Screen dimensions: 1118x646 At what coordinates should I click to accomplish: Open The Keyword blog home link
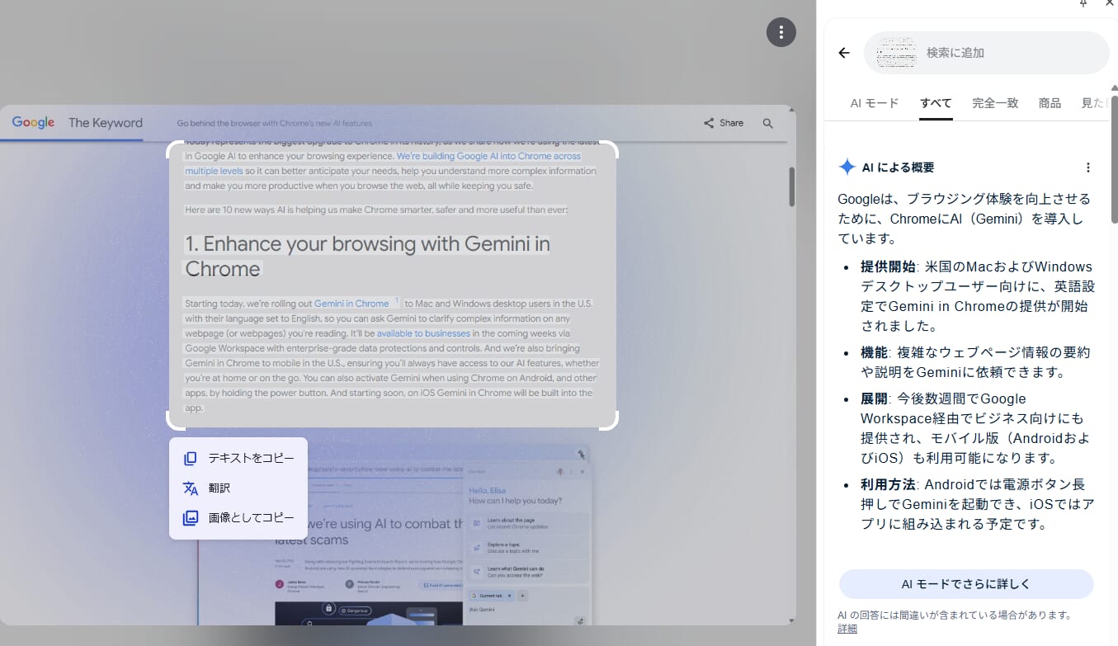(x=106, y=123)
